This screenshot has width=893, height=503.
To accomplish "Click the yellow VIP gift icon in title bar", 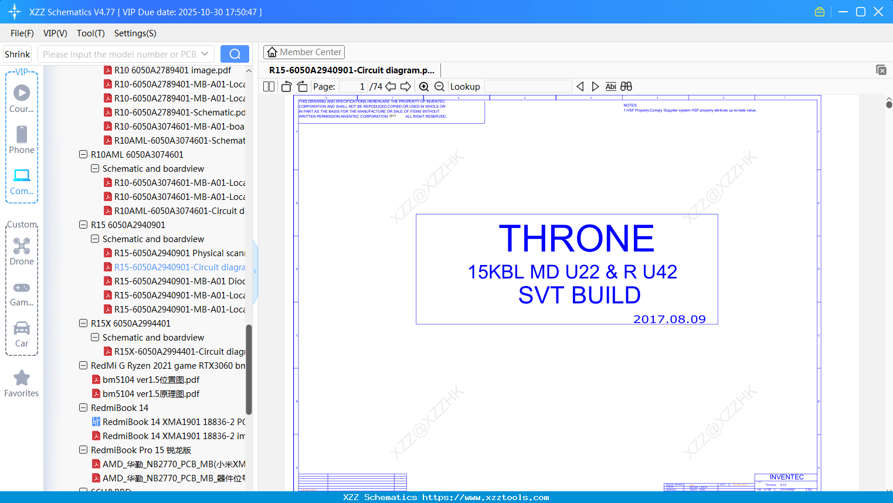I will tap(820, 12).
